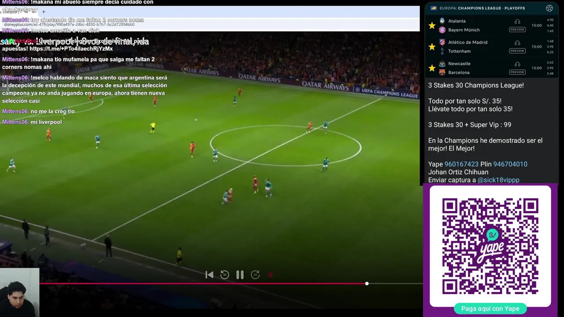Click the Yape QR code
This screenshot has width=564, height=317.
[x=490, y=246]
